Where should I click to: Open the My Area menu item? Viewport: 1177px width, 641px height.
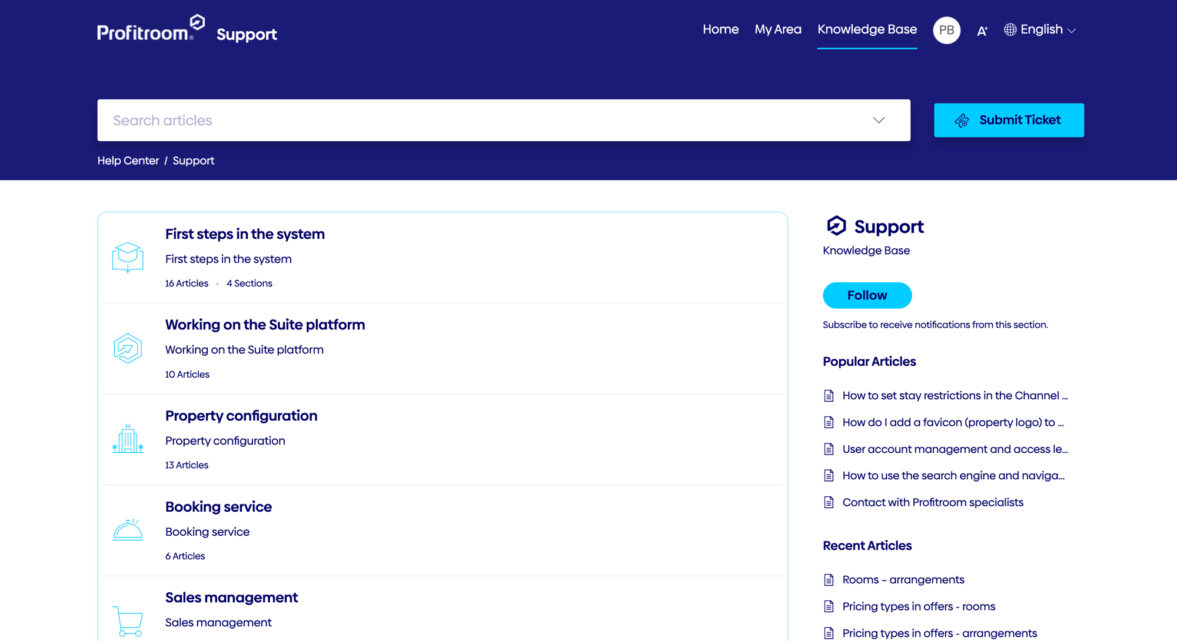777,29
